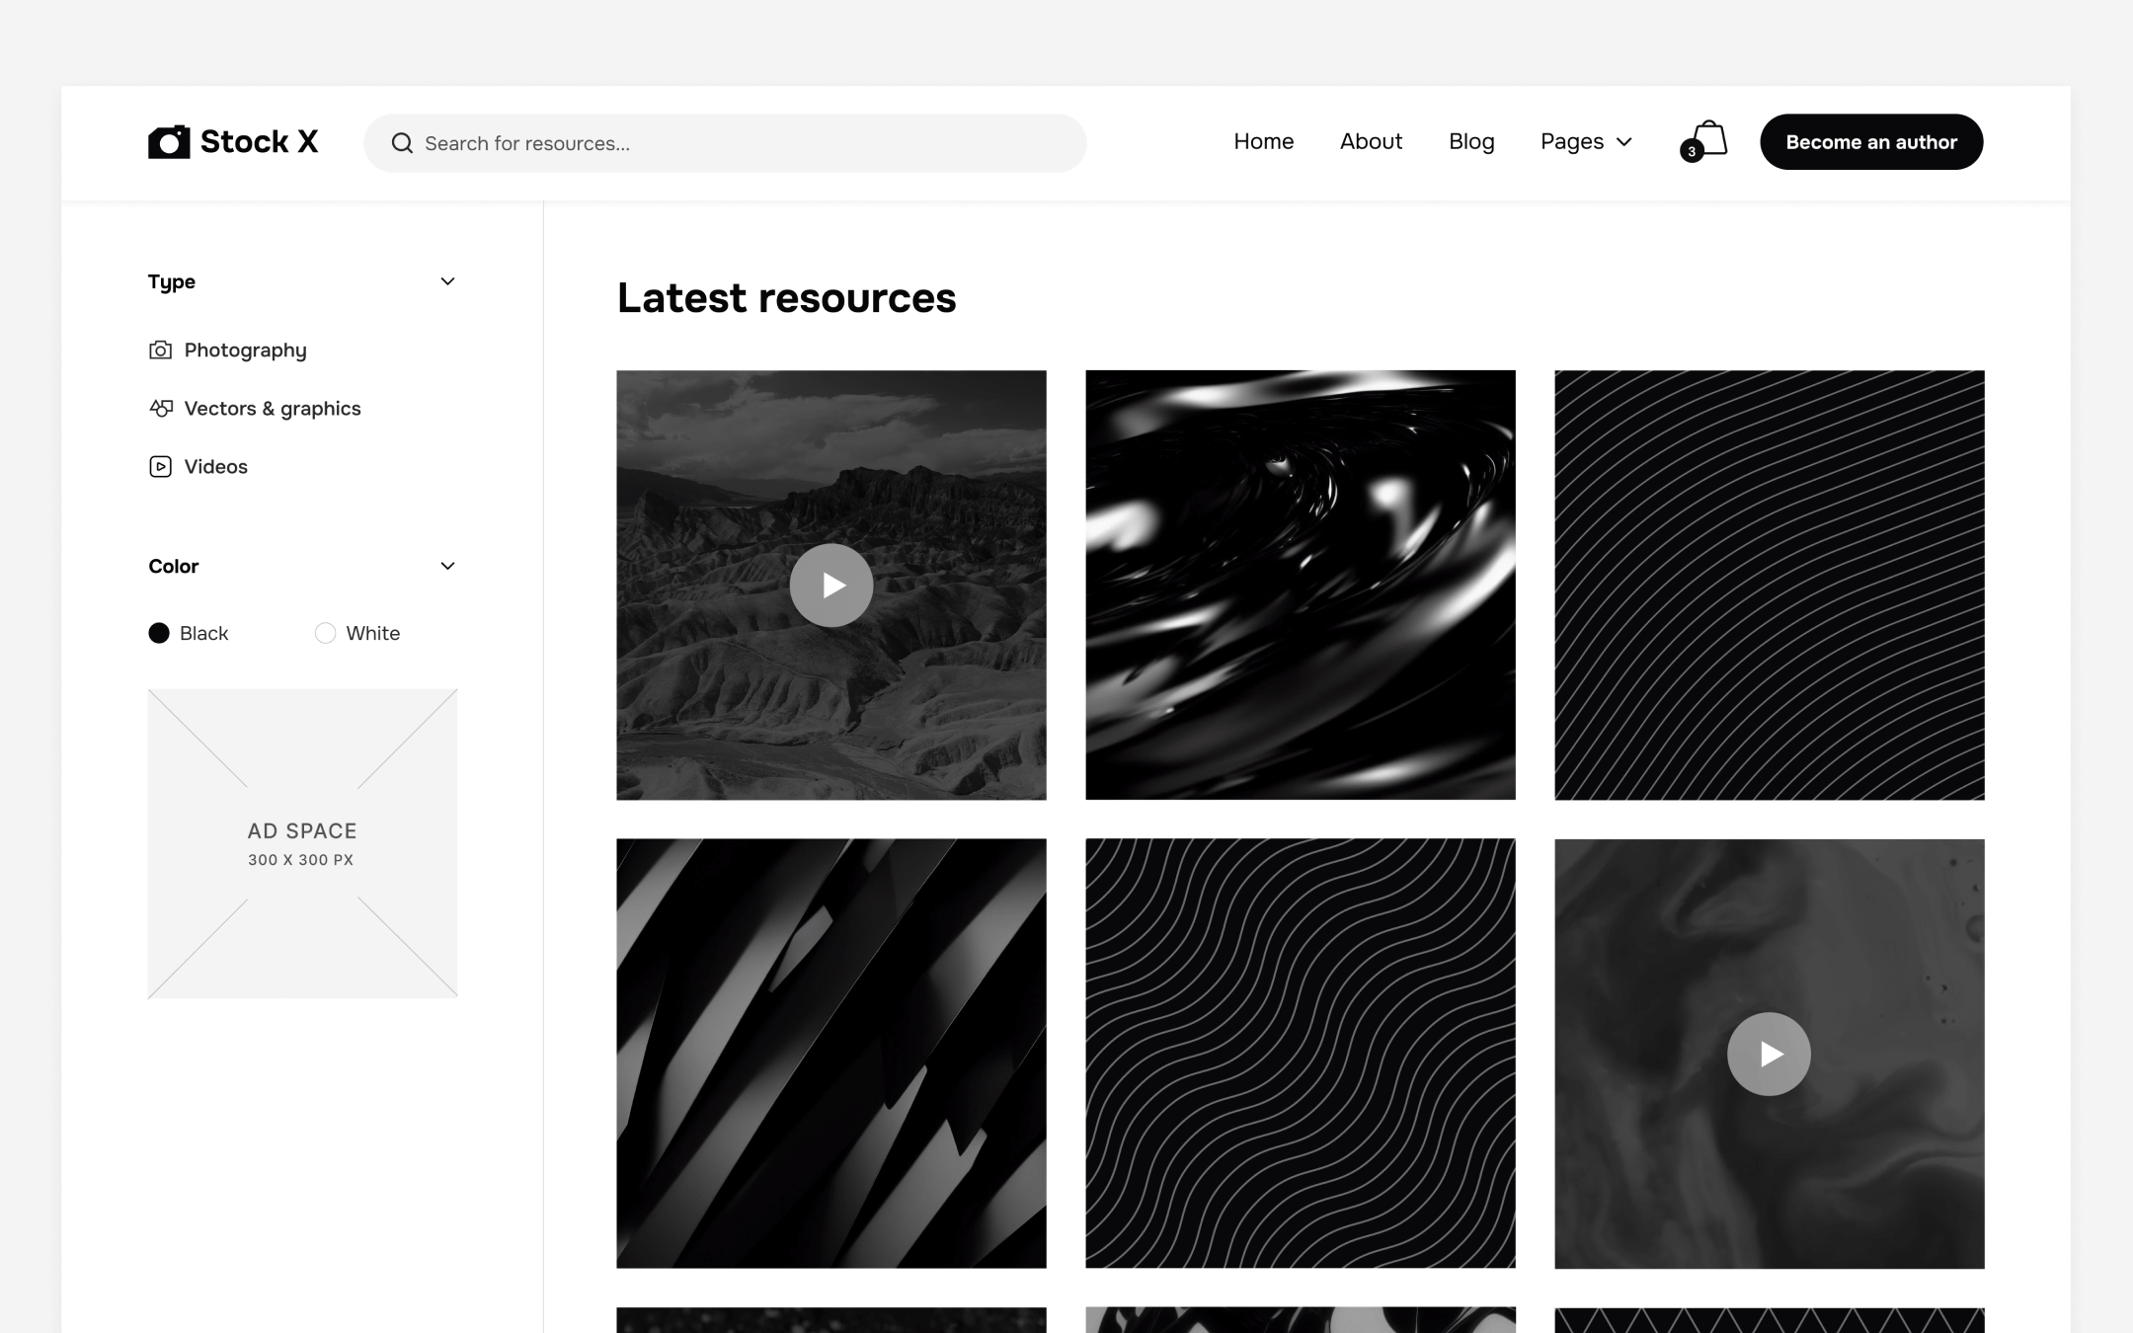Click the search magnifier icon
This screenshot has height=1333, width=2133.
[402, 143]
